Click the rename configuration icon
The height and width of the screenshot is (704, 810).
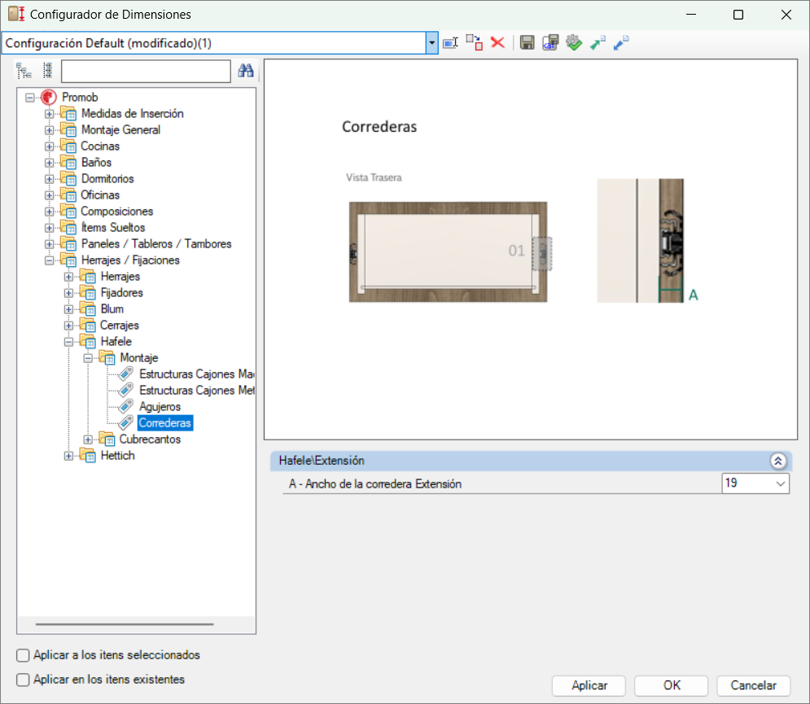tap(450, 43)
